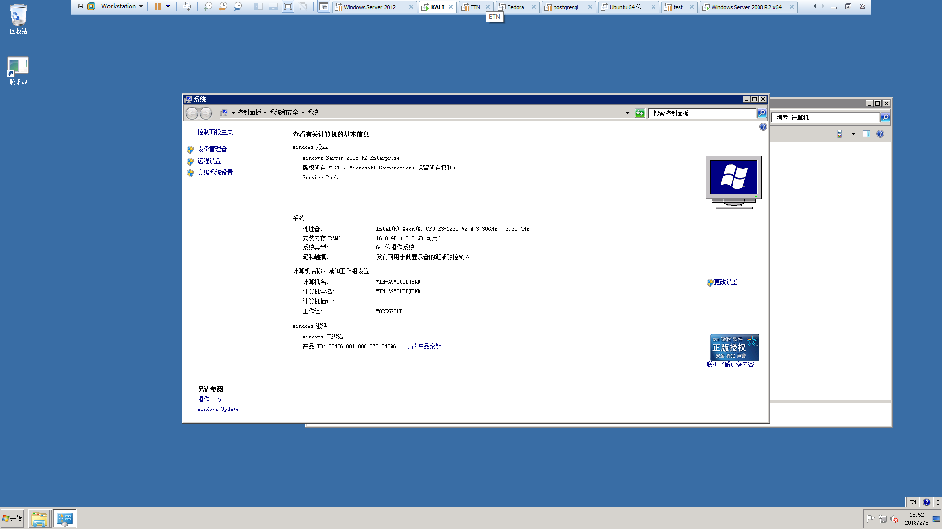
Task: Click the EN language bar indicator
Action: point(913,502)
